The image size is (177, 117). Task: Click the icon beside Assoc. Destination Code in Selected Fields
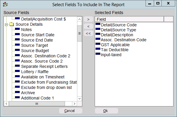coord(98,39)
